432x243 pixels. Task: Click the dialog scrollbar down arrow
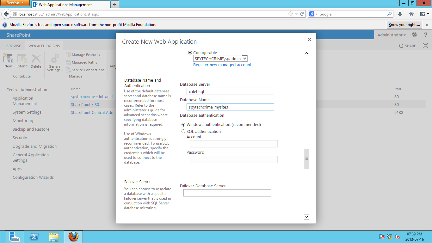[306, 217]
